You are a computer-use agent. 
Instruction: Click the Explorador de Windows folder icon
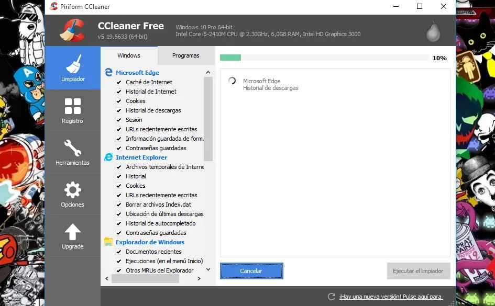[x=108, y=242]
